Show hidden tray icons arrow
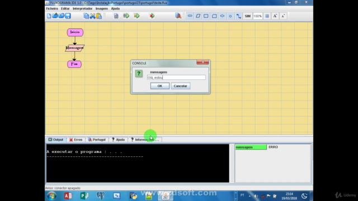Image resolution: width=358 pixels, height=201 pixels. pyautogui.click(x=249, y=196)
